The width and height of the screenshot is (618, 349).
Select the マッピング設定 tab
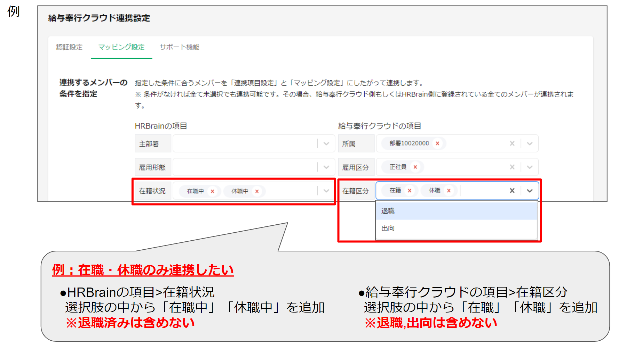click(x=121, y=47)
